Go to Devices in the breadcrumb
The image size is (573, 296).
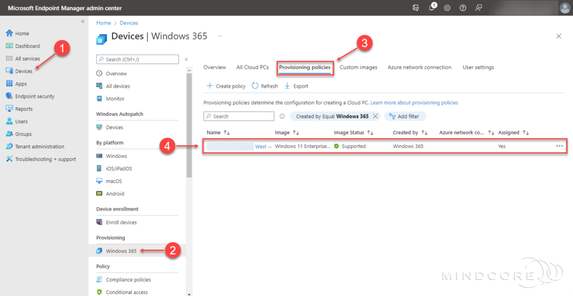129,22
